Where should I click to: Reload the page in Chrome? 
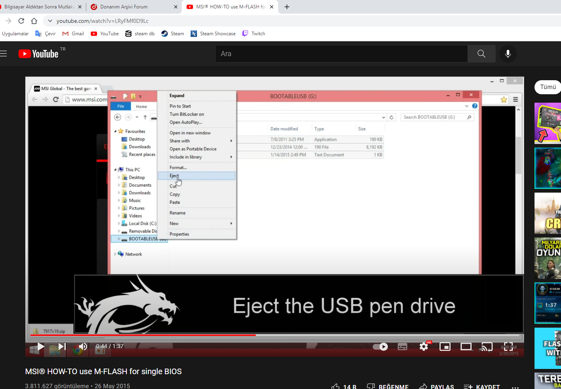21,21
